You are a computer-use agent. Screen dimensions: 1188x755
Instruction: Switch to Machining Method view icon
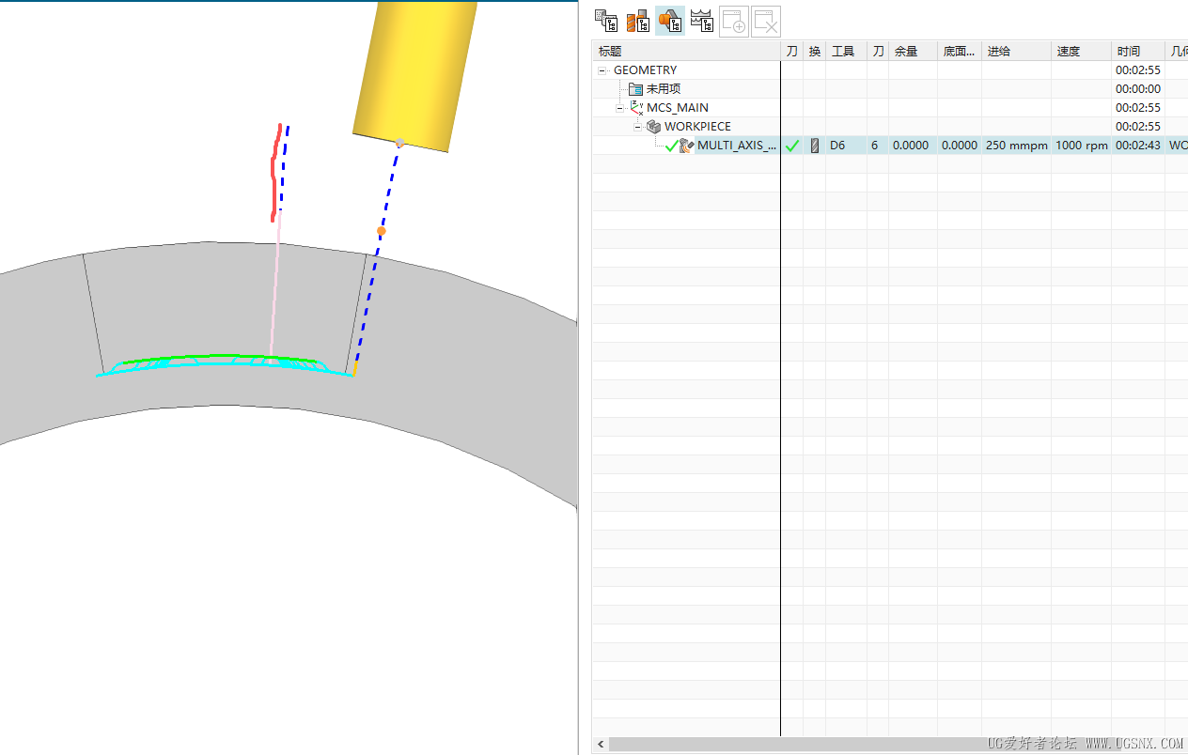pos(702,21)
